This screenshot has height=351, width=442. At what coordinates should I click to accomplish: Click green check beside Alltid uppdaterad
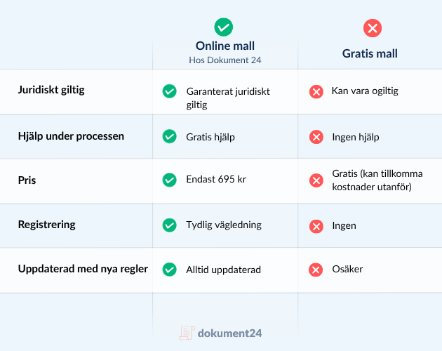pos(169,270)
